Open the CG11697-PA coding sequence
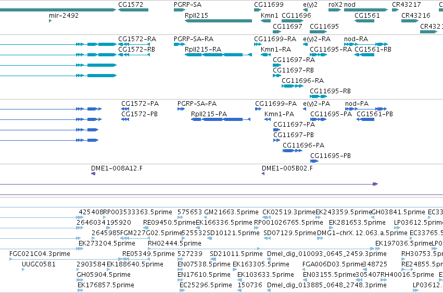 [x=276, y=130]
